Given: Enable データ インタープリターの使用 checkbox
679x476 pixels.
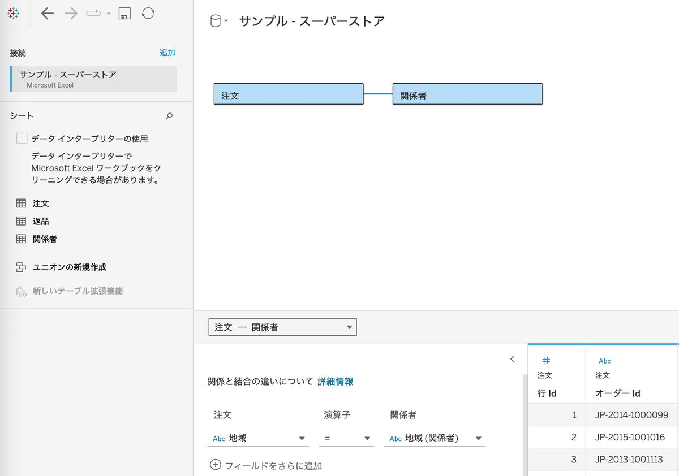Looking at the screenshot, I should pos(22,139).
